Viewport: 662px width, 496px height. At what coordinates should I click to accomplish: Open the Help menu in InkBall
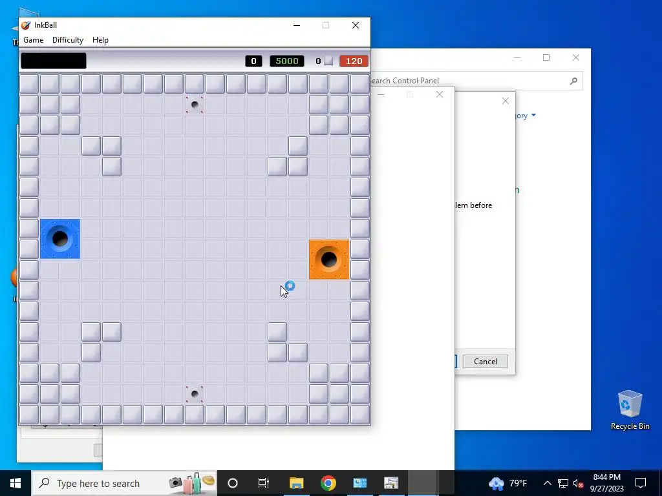pyautogui.click(x=100, y=40)
